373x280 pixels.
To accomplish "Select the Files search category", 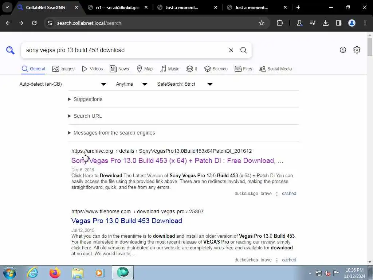I will pos(243,69).
